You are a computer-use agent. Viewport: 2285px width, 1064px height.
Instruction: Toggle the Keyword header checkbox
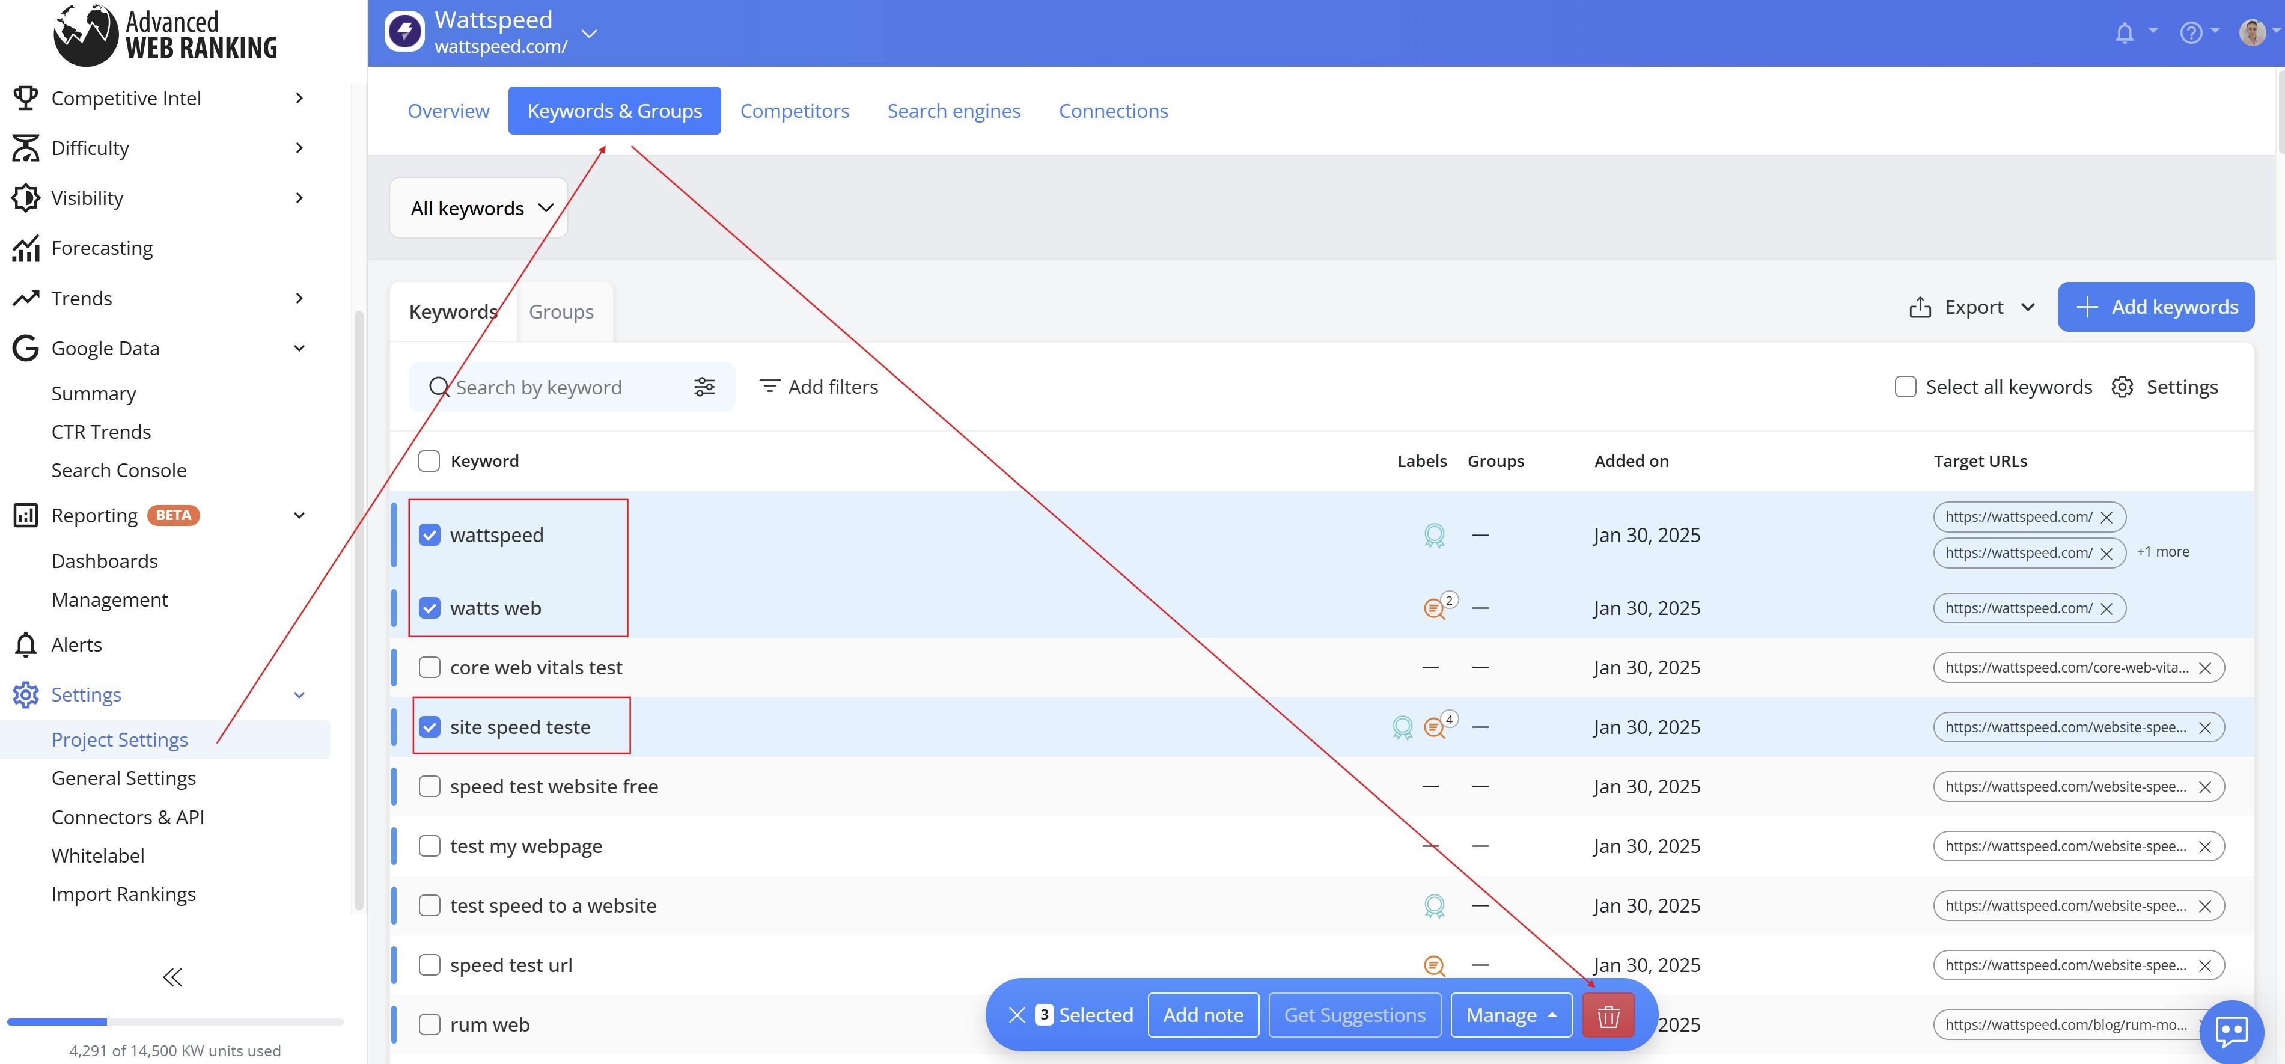pos(429,462)
